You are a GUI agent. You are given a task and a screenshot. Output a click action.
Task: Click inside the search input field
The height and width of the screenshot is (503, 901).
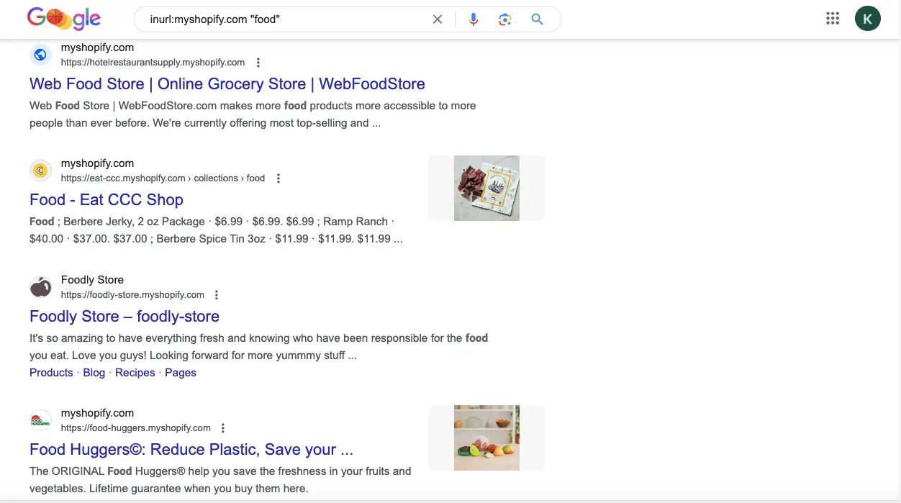pos(288,19)
